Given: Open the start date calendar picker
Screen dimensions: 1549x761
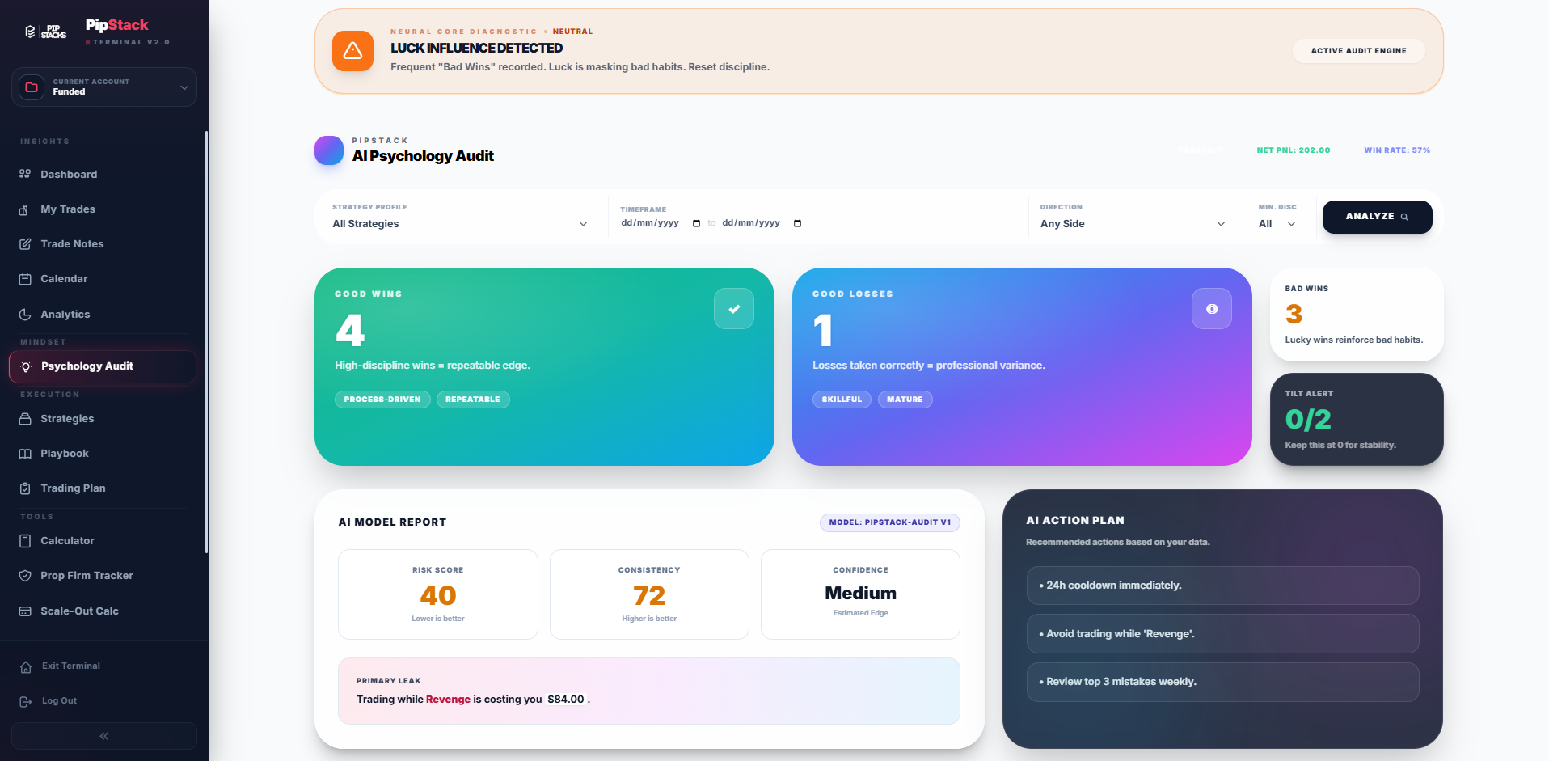Looking at the screenshot, I should click(x=696, y=224).
